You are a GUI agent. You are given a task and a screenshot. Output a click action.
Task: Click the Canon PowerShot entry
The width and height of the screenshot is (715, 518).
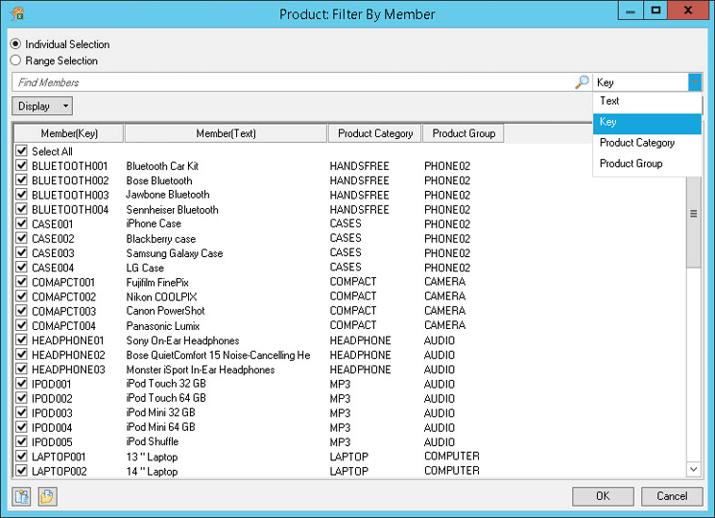[165, 311]
